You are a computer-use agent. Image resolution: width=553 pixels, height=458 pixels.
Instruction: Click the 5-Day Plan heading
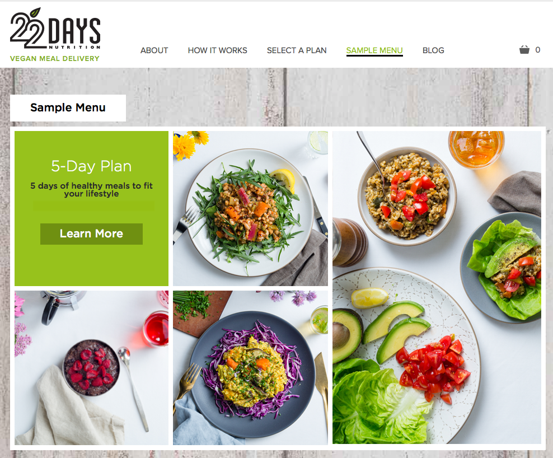(91, 166)
